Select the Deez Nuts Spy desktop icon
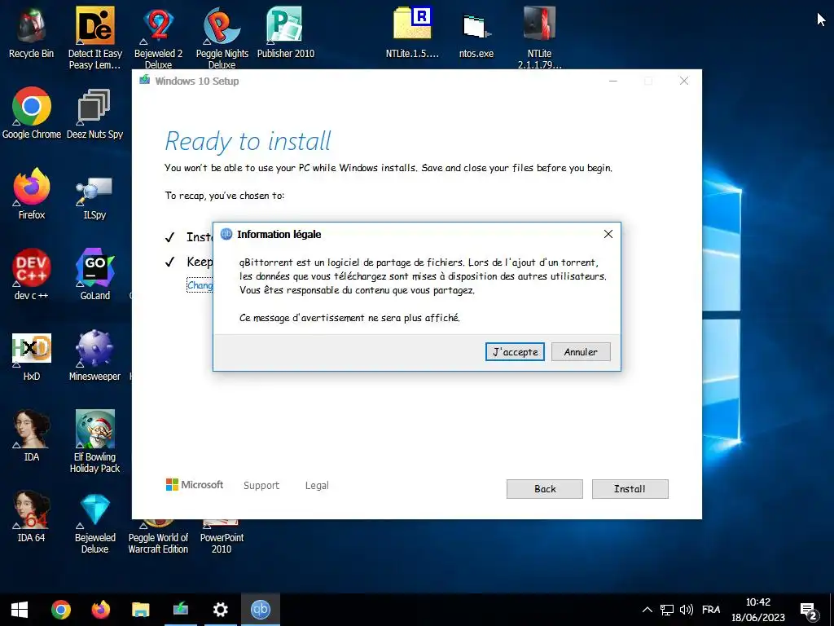 coord(94,113)
